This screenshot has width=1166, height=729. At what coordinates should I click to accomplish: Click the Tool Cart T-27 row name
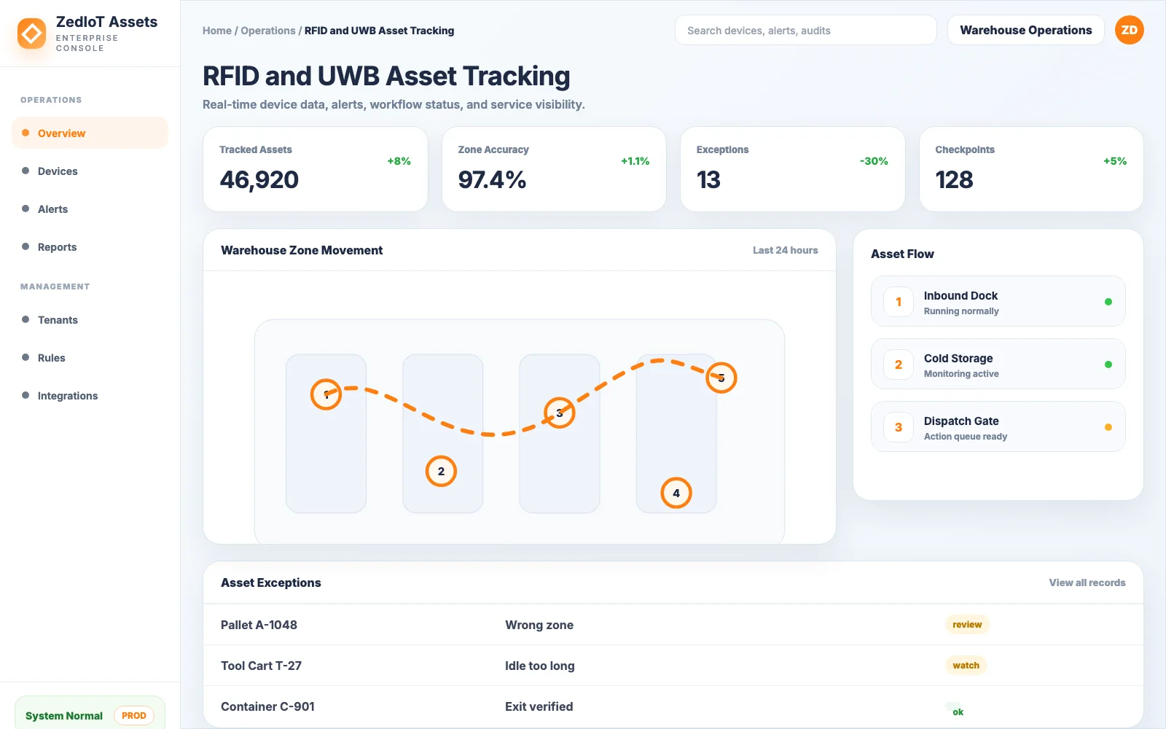point(261,666)
